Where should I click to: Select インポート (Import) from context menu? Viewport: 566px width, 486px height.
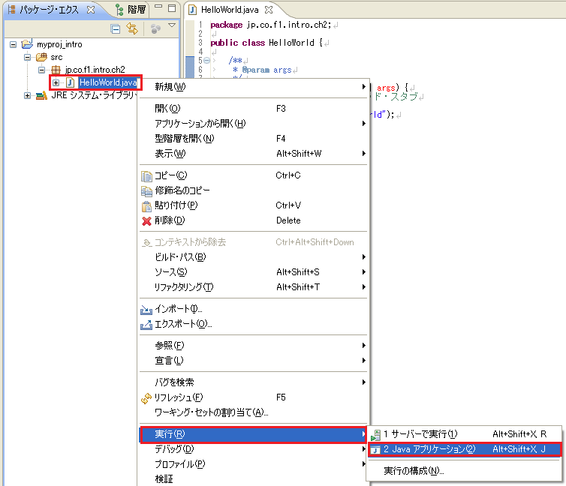pyautogui.click(x=178, y=309)
